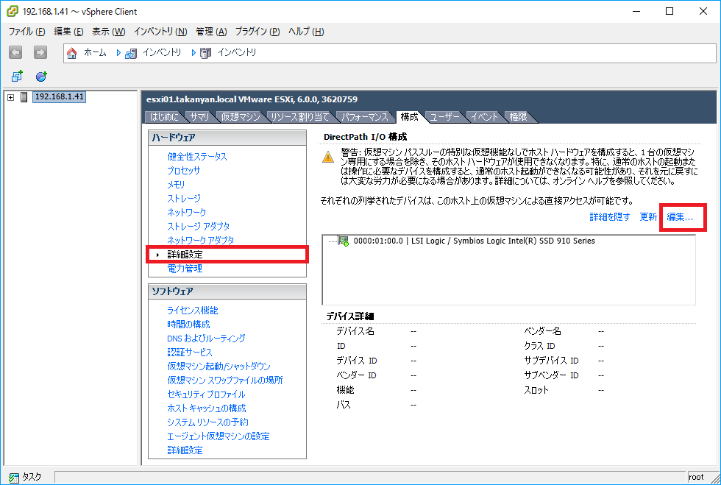Open the セキュリティ プロファイル link
This screenshot has width=721, height=485.
pos(206,394)
